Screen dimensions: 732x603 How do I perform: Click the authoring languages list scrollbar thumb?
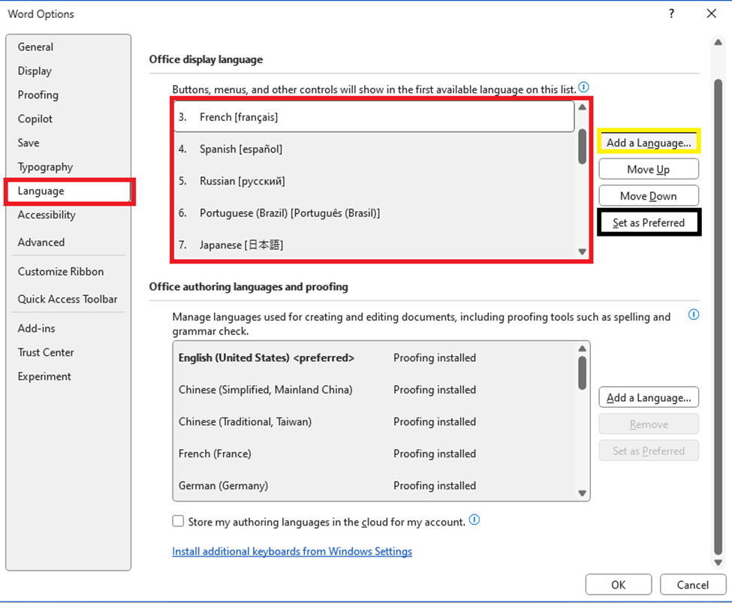point(582,372)
